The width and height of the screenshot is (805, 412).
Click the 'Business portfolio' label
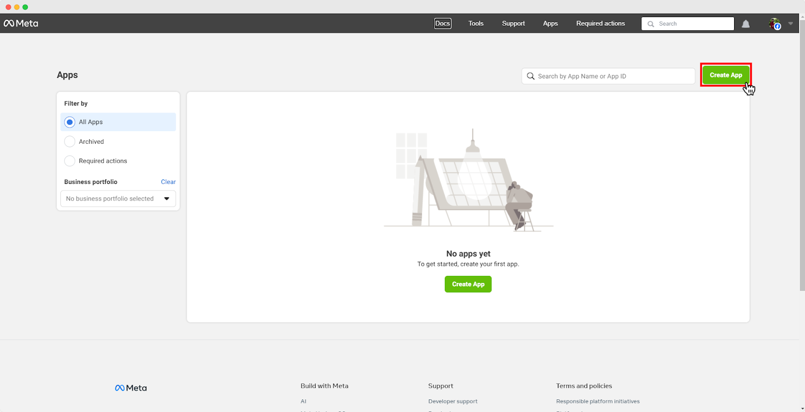tap(91, 182)
